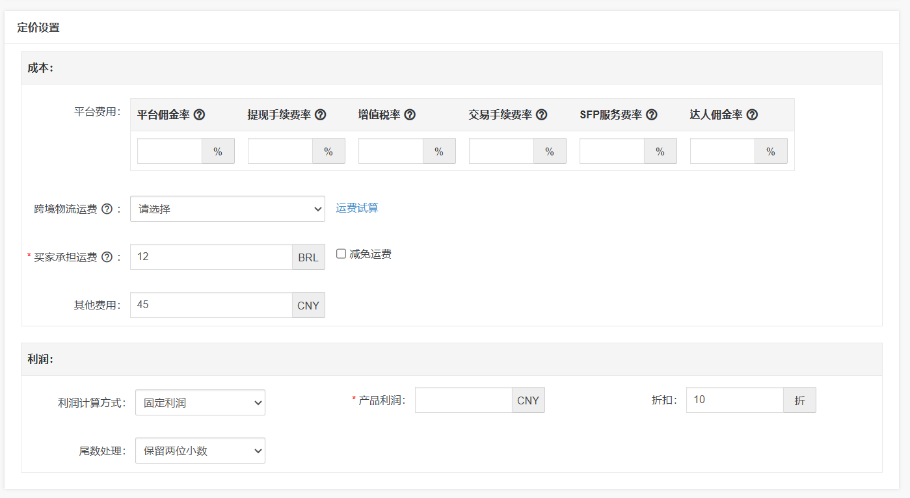
Task: Open the 运费试算 link
Action: (357, 208)
